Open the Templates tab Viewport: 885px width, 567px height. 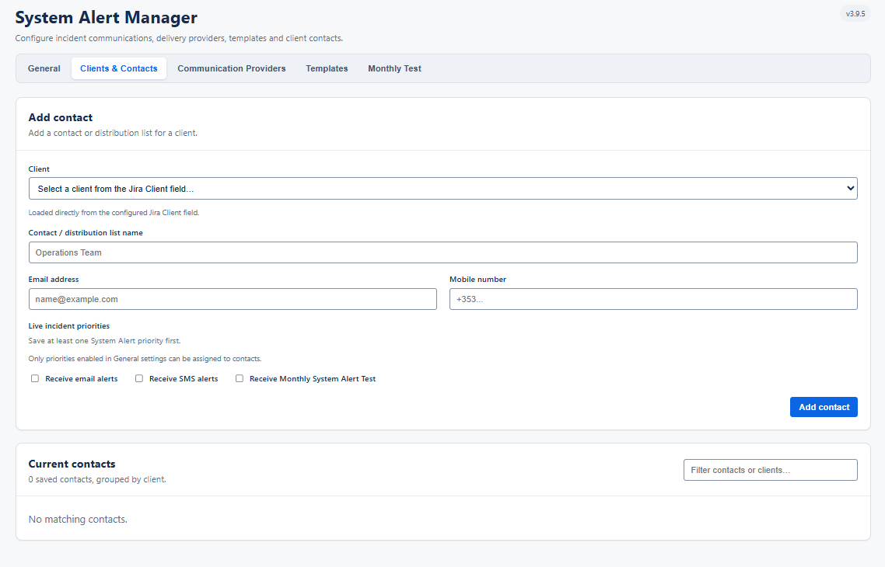pos(327,68)
